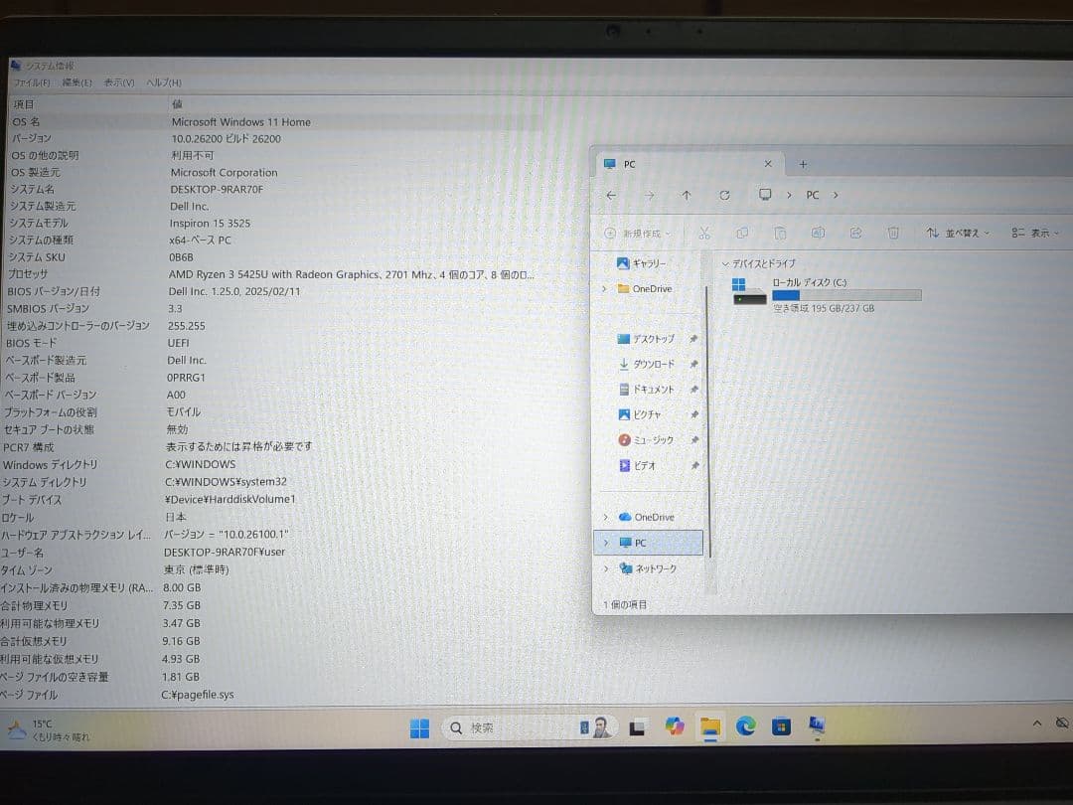The height and width of the screenshot is (805, 1073).
Task: Click the Delete (trash) icon in the toolbar
Action: (x=894, y=232)
